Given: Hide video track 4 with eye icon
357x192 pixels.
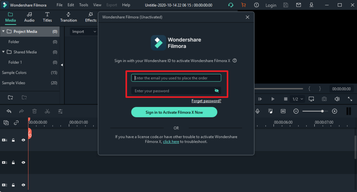Looking at the screenshot, I should [23, 140].
